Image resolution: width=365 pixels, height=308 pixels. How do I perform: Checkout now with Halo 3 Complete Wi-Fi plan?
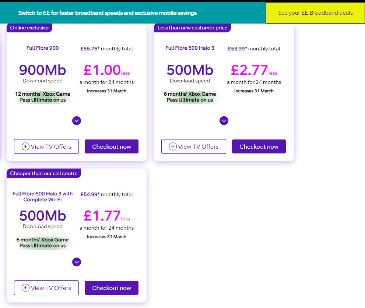tap(112, 288)
